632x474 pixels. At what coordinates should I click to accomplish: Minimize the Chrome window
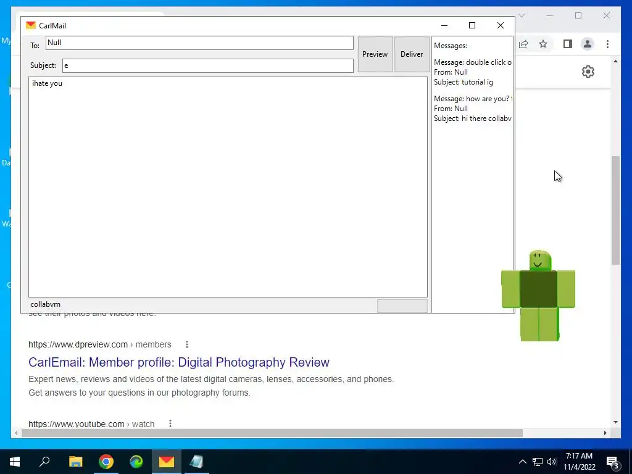[x=550, y=15]
